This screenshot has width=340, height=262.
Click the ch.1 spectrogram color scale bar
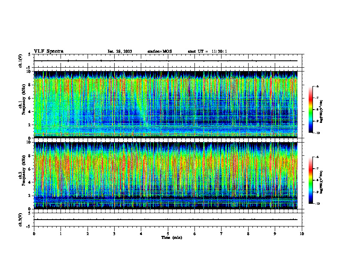click(x=310, y=110)
